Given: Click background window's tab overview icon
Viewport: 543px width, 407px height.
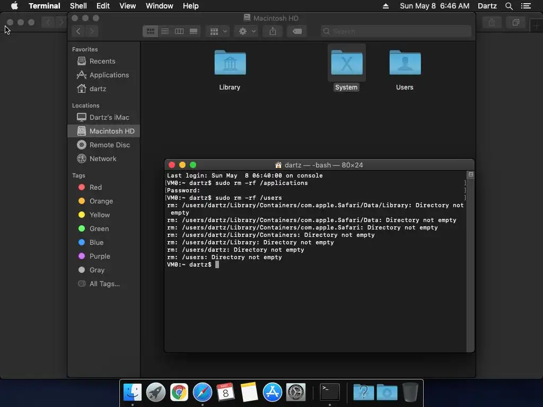Looking at the screenshot, I should click(515, 22).
